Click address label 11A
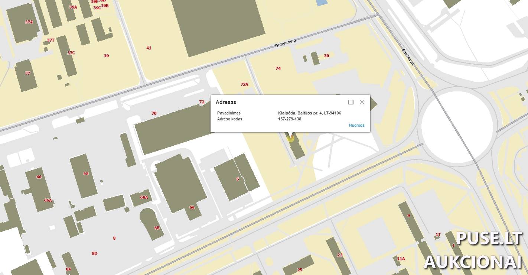This screenshot has width=528, height=275. [x=401, y=259]
